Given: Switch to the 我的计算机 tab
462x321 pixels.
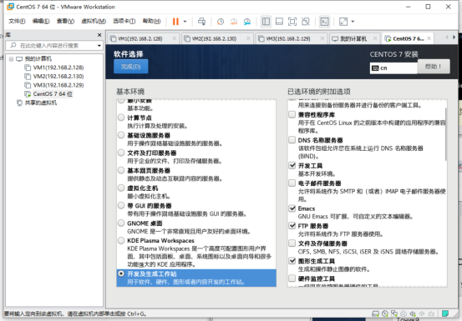Looking at the screenshot, I should click(353, 38).
